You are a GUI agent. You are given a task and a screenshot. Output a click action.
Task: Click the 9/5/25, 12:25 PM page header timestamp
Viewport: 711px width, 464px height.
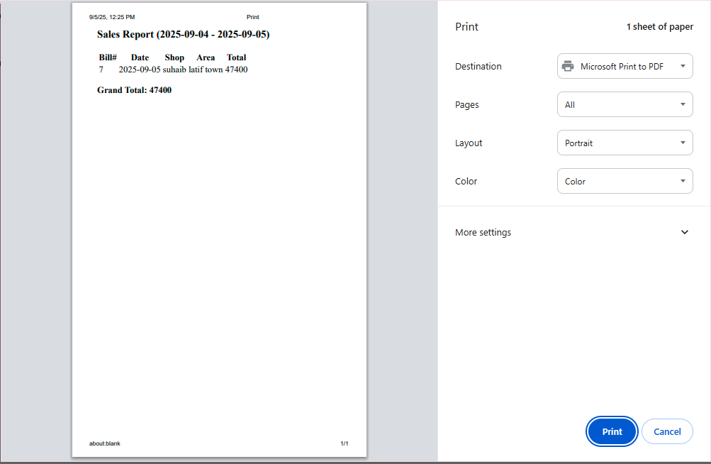click(x=112, y=17)
